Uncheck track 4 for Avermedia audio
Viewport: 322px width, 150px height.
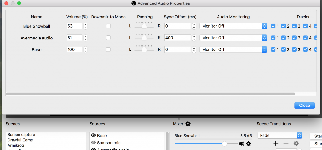pyautogui.click(x=305, y=38)
